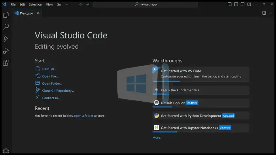This screenshot has width=276, height=155.
Task: Open the Accounts icon at bottom left
Action: pos(6,151)
